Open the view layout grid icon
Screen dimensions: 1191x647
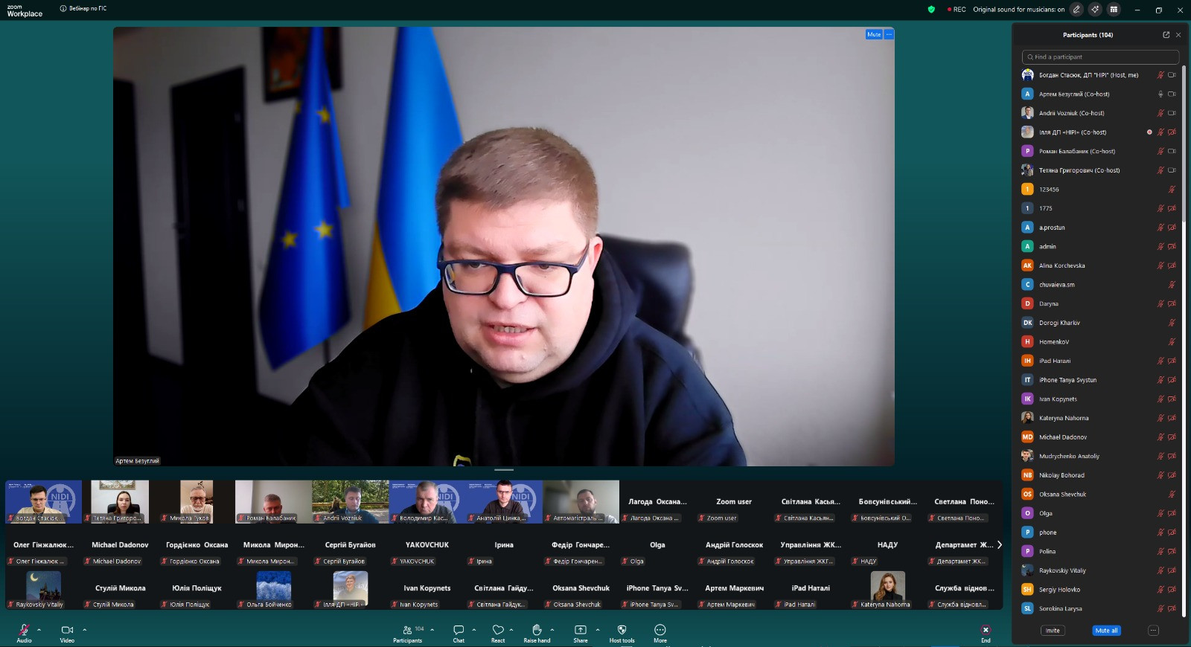(x=1114, y=10)
